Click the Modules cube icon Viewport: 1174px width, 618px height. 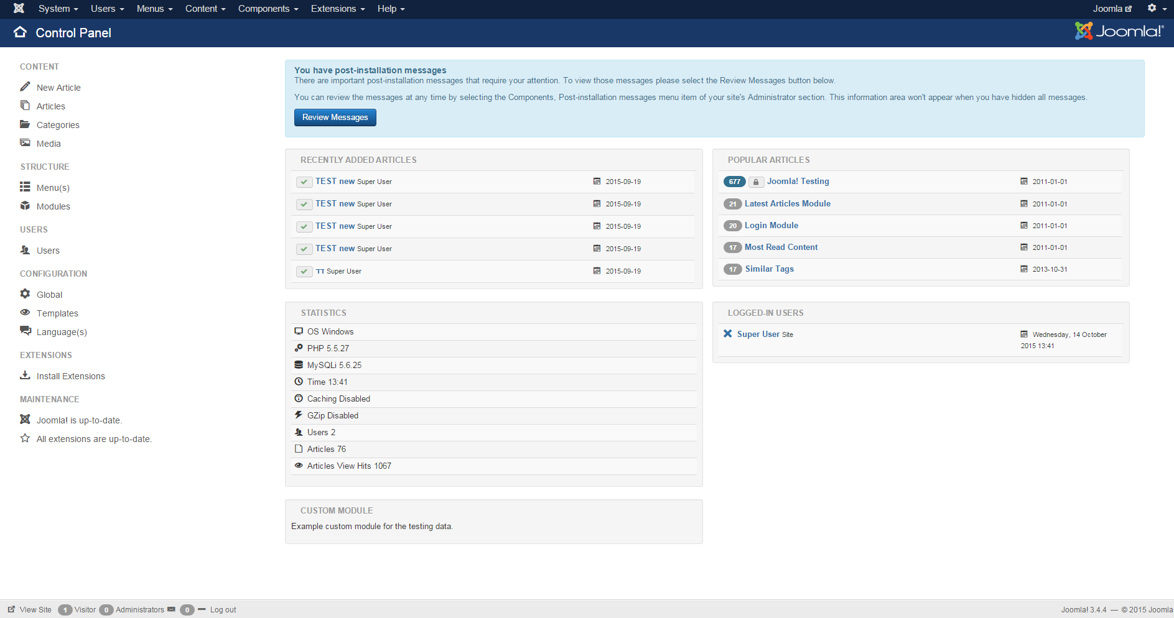25,206
